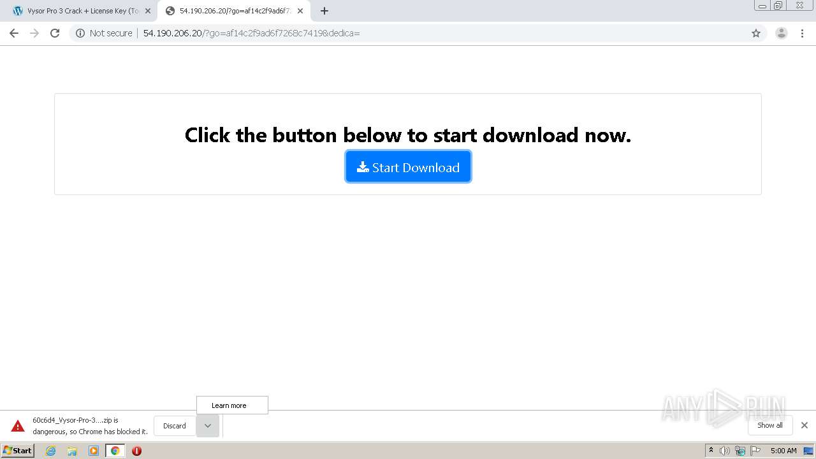Launch Internet Explorer from taskbar
816x459 pixels.
pos(51,451)
